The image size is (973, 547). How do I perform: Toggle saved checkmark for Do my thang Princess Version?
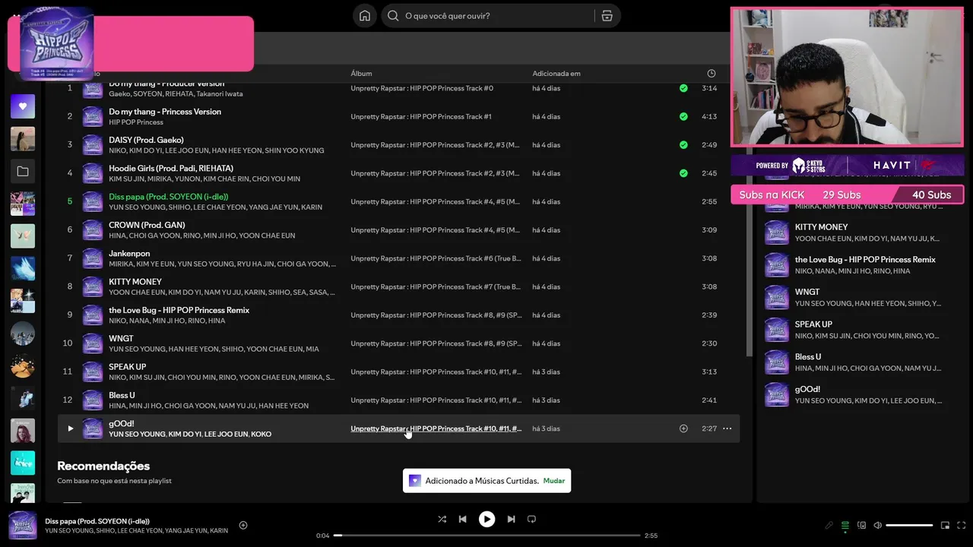click(683, 116)
